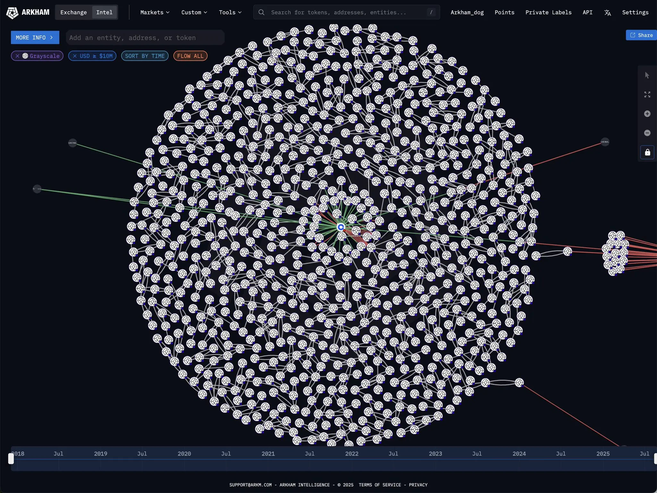Open the TERMS OF SERVICE link
This screenshot has width=657, height=493.
380,485
